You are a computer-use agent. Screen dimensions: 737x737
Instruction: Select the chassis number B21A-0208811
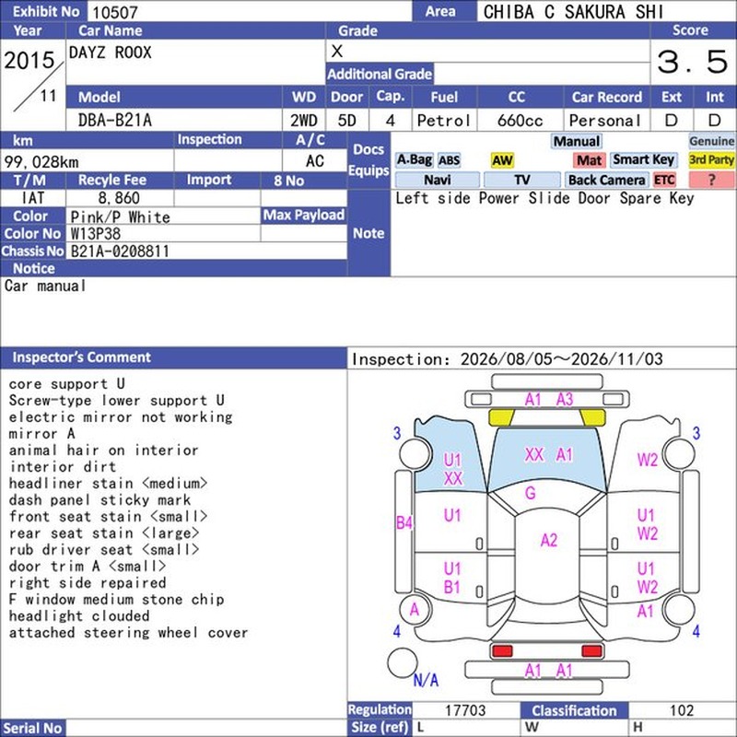[120, 251]
